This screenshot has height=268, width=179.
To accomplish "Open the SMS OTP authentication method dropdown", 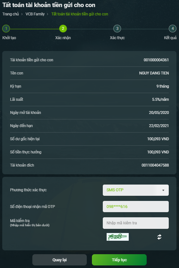I will tap(136, 190).
